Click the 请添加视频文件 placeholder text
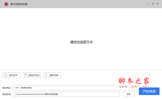Image resolution: width=162 pixels, height=99 pixels. click(82, 42)
